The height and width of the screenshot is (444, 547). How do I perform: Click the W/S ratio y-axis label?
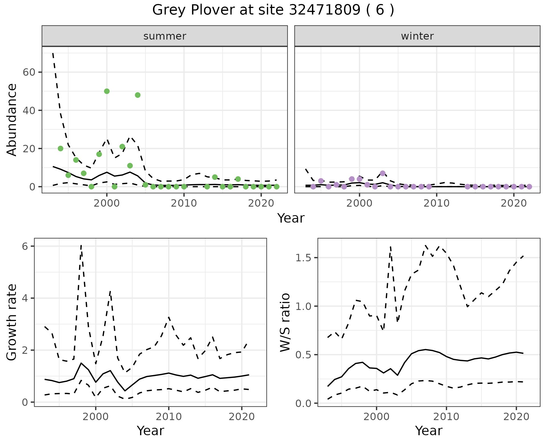(285, 322)
